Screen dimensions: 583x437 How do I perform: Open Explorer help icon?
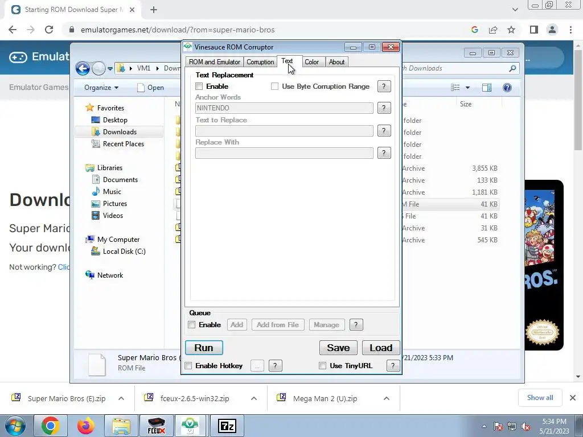[x=507, y=87]
